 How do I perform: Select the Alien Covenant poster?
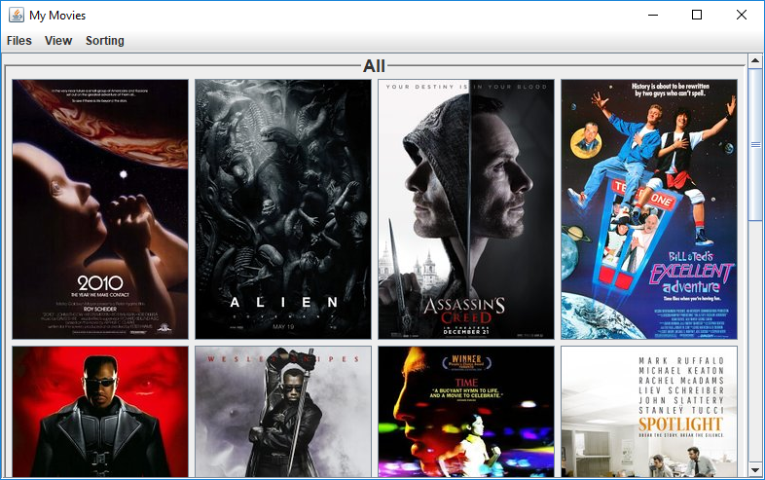tap(283, 209)
